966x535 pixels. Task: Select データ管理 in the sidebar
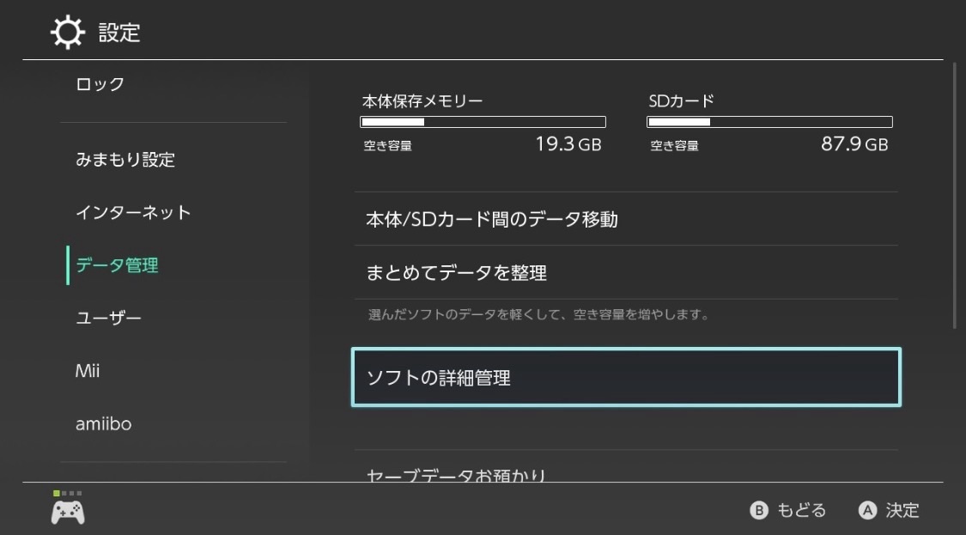[x=118, y=265]
